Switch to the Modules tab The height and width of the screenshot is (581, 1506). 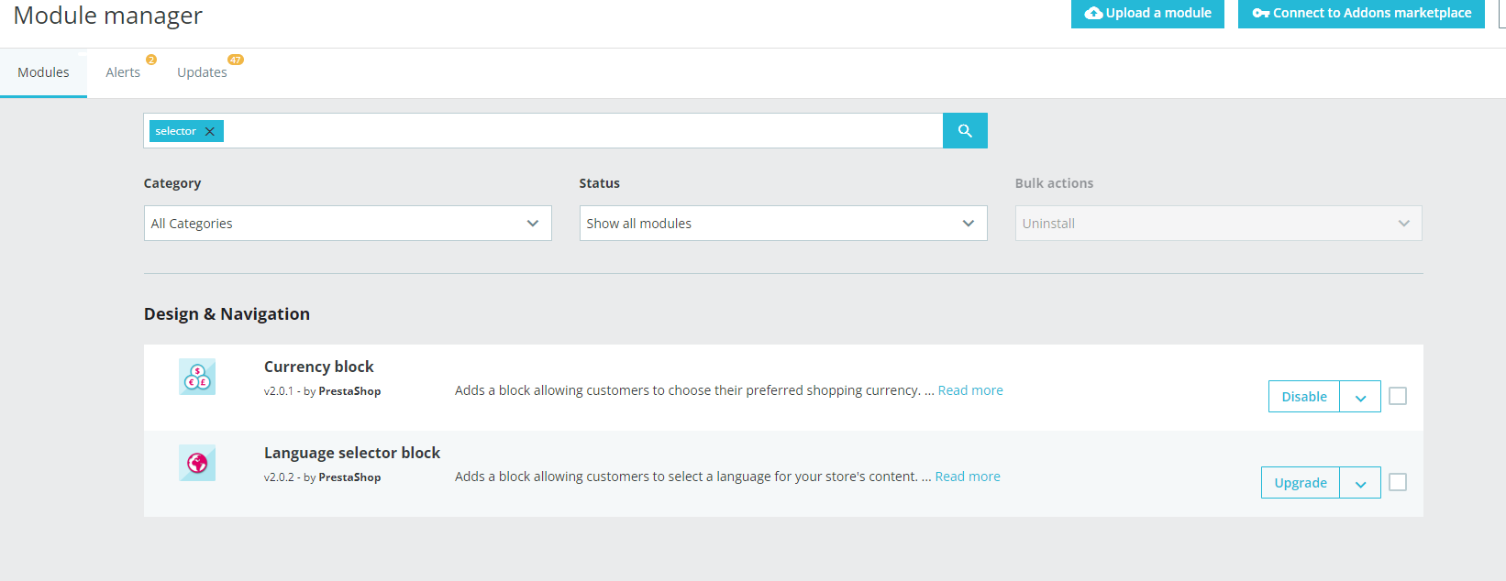43,73
